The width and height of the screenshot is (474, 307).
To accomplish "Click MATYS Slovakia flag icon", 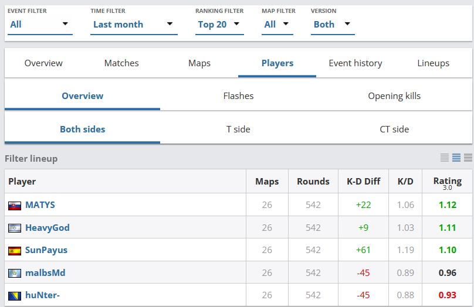I will 15,206.
